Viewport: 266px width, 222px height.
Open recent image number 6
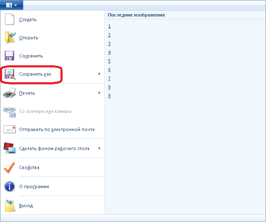coord(109,69)
